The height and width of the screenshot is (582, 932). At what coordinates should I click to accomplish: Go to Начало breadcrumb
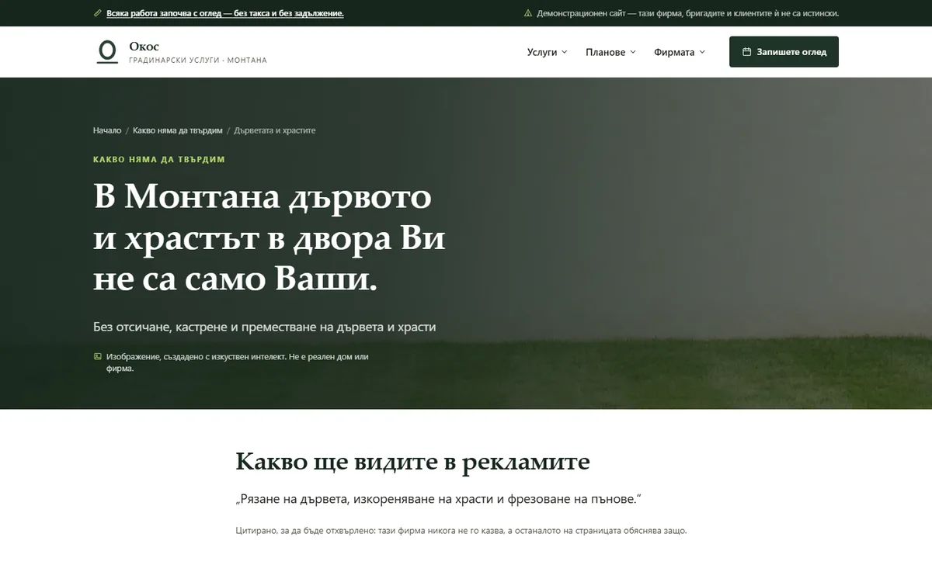[x=107, y=130]
